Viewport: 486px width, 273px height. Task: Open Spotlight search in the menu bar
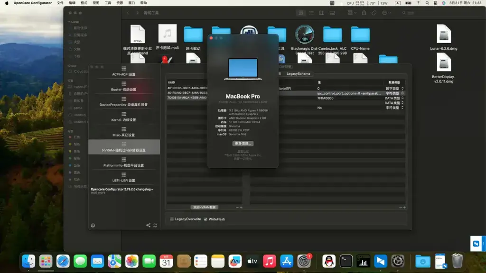pos(427,3)
